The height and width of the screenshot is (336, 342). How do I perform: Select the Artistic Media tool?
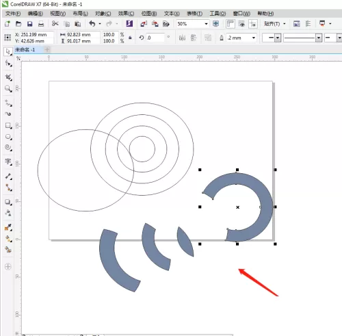8,114
